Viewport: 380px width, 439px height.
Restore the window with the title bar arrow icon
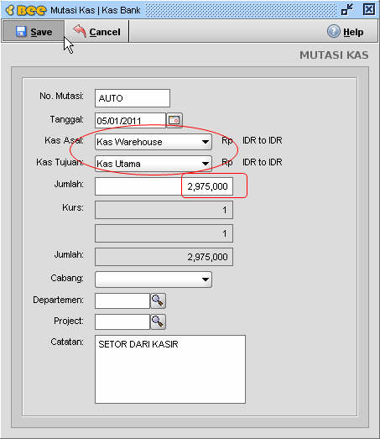347,9
